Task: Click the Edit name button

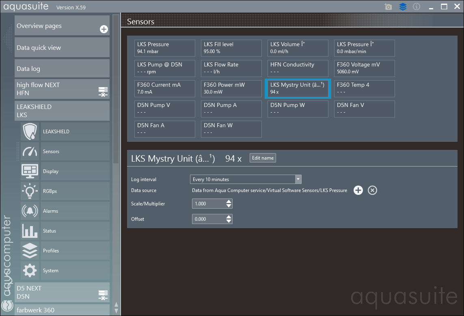Action: click(263, 158)
